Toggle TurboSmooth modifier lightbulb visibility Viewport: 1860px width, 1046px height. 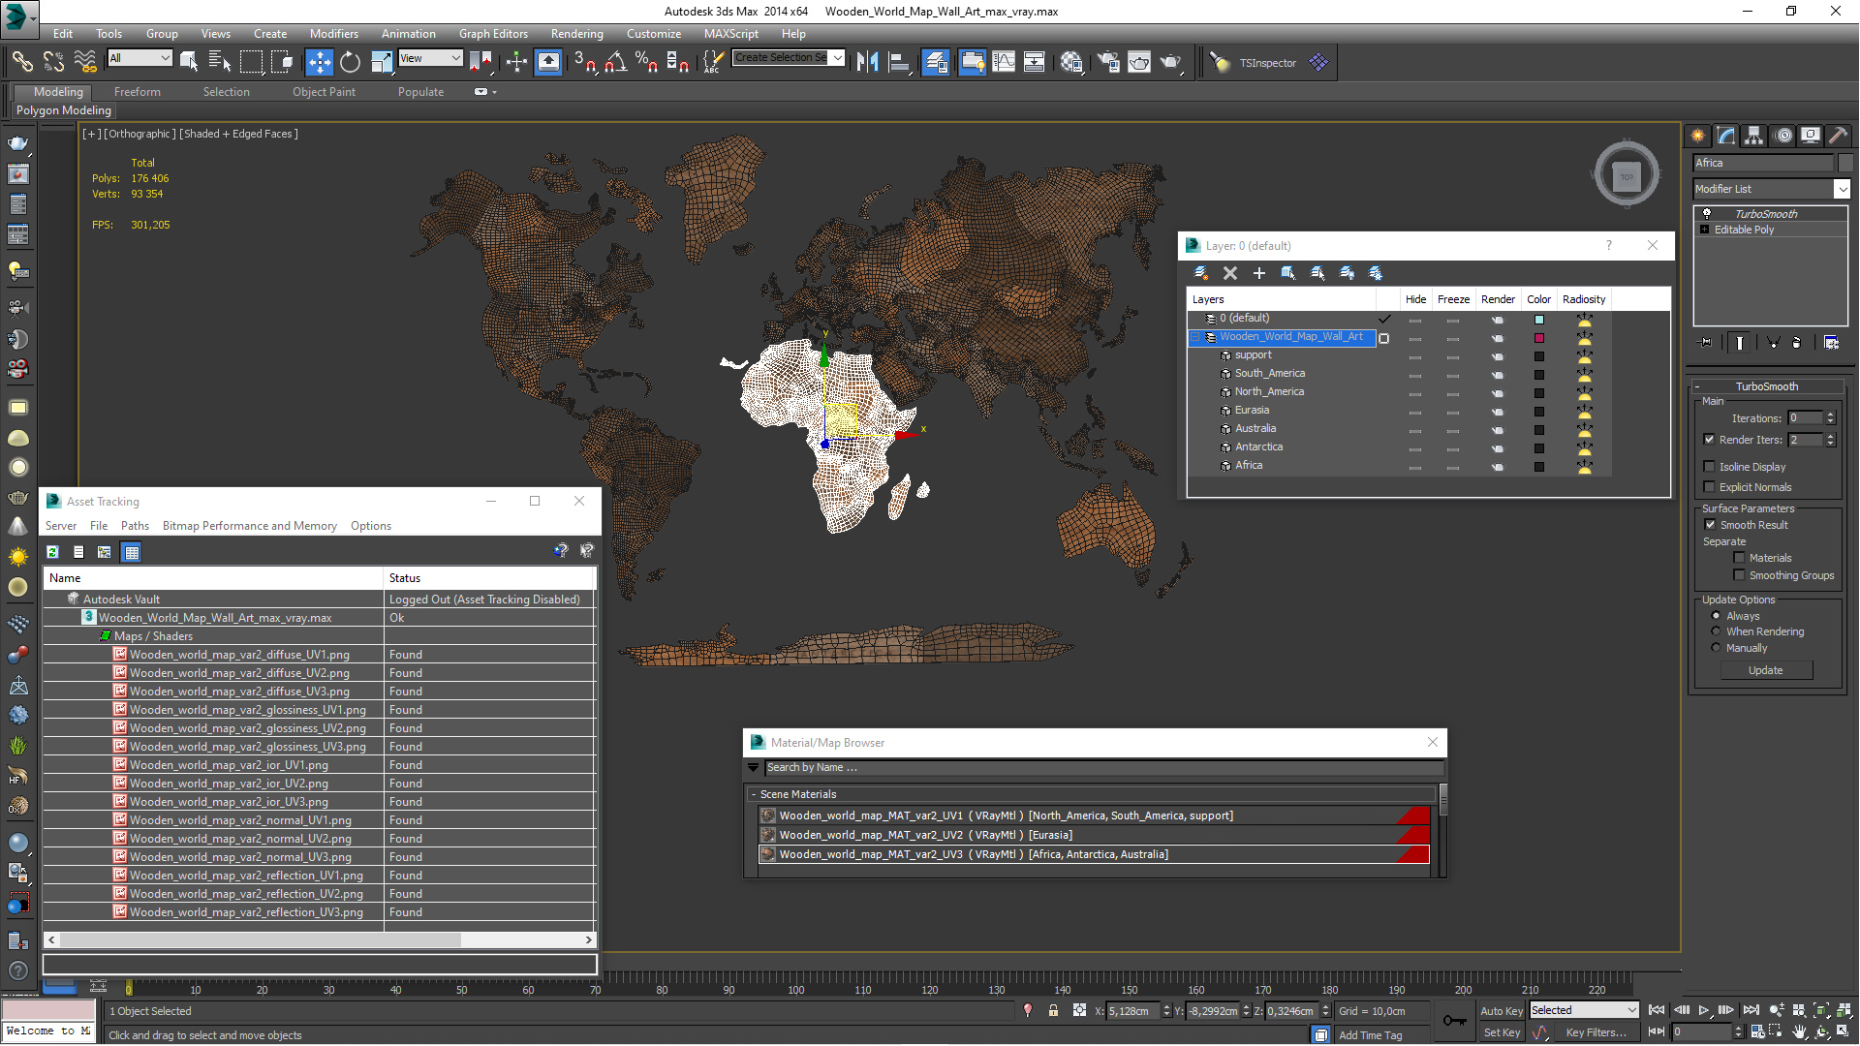click(x=1707, y=214)
